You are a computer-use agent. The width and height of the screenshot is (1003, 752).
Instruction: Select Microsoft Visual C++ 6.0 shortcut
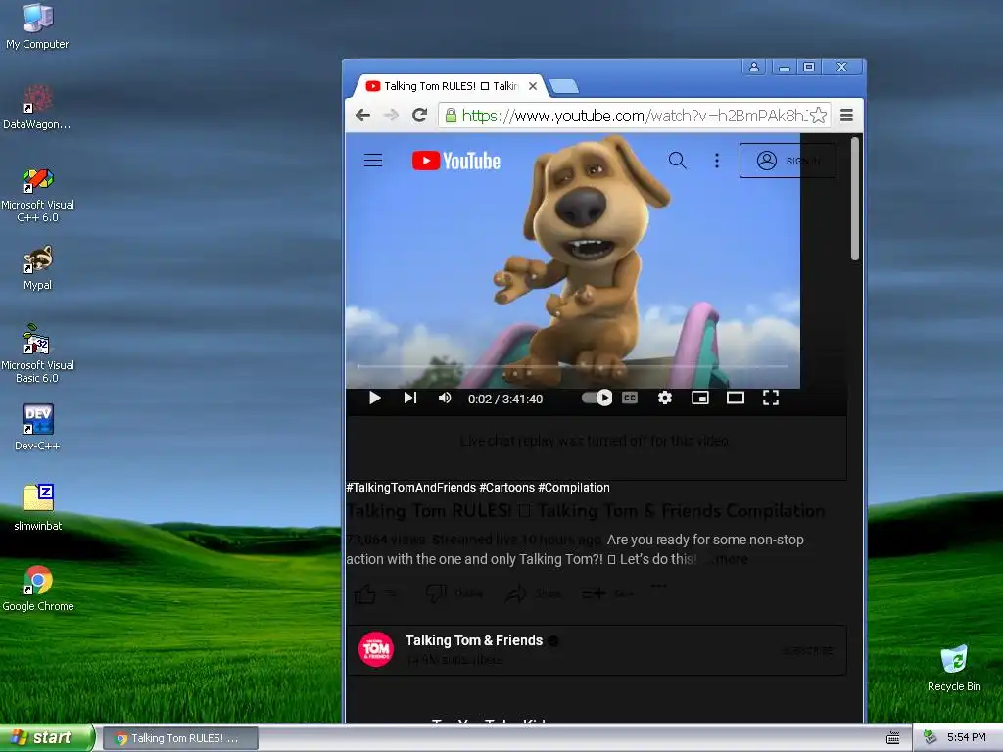click(37, 195)
